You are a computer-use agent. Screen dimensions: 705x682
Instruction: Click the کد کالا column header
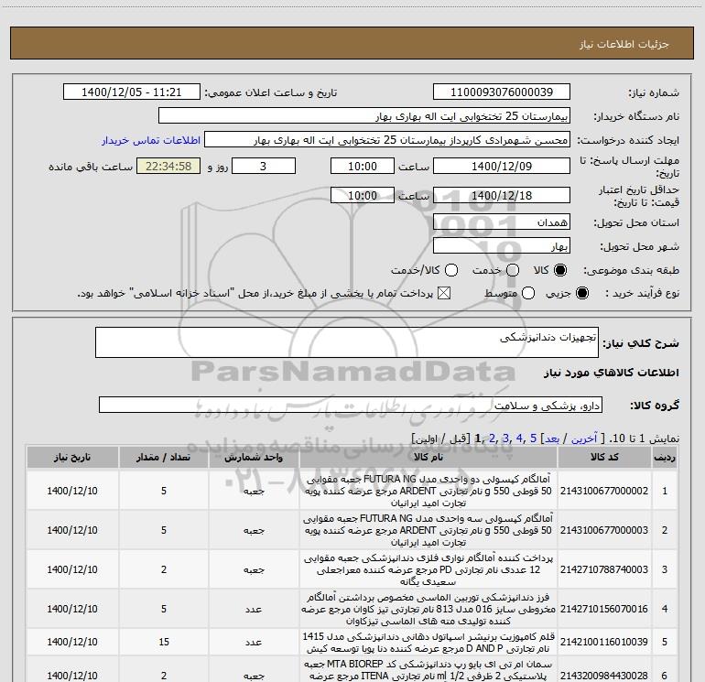[604, 457]
